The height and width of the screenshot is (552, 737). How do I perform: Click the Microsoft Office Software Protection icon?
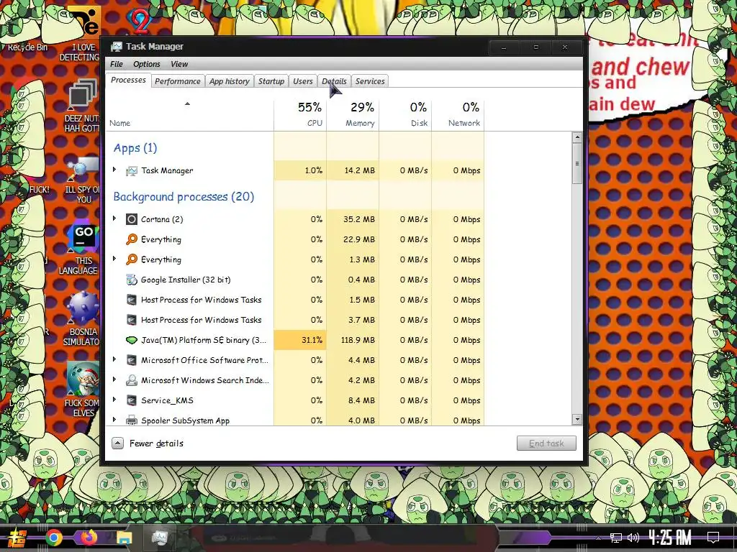tap(132, 360)
